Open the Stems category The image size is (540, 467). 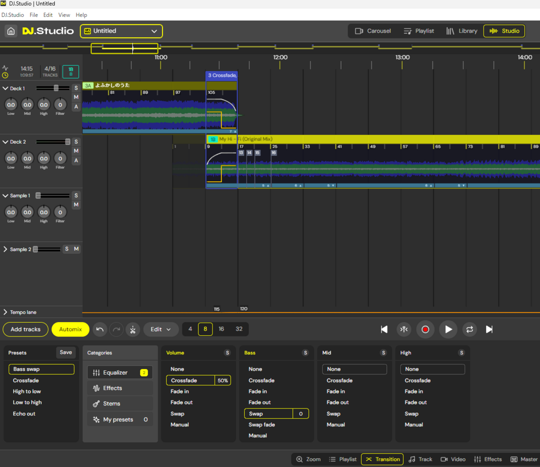coord(120,404)
